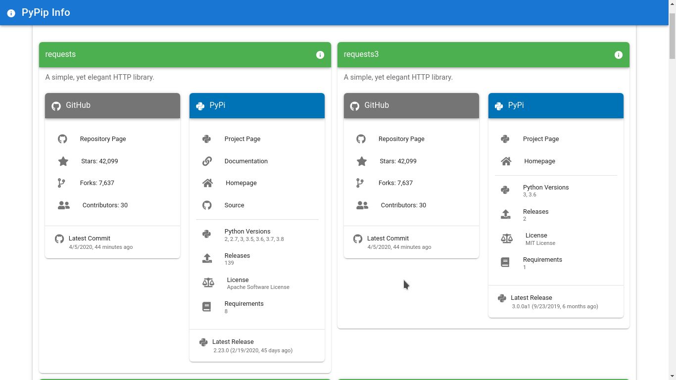Open the Documentation link

point(246,161)
